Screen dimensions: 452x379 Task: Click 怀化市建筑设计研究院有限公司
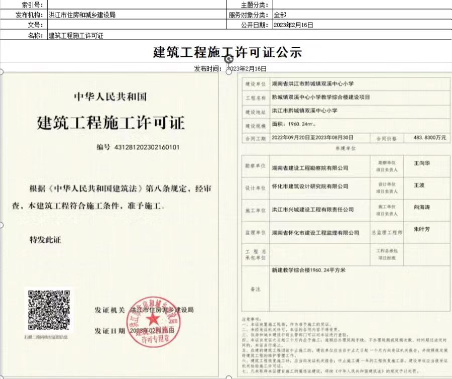[310, 186]
